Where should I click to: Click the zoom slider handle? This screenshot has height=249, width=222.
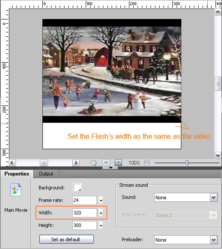click(x=187, y=163)
